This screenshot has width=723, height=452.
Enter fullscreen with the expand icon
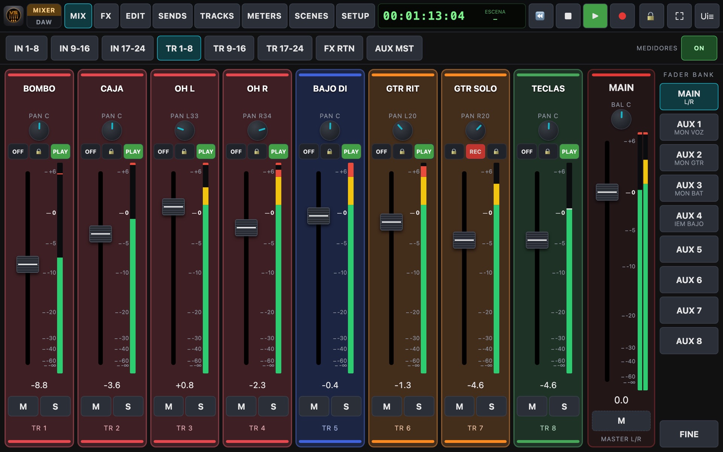679,16
